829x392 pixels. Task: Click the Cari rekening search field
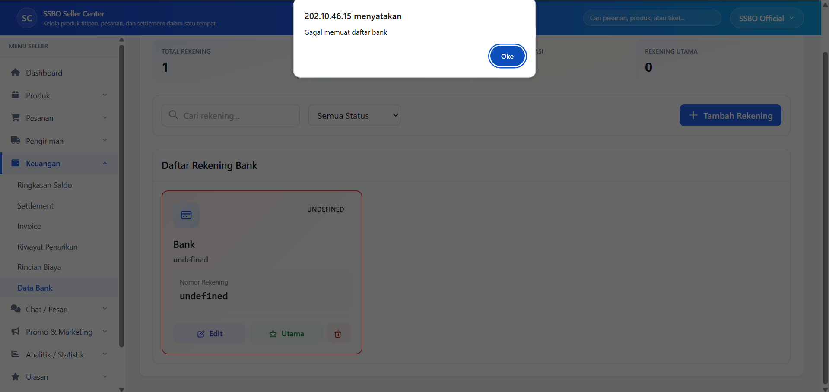[238, 116]
